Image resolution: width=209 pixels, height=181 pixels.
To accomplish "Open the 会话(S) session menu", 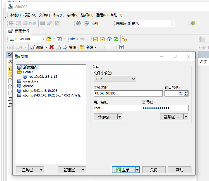I will click(x=73, y=15).
